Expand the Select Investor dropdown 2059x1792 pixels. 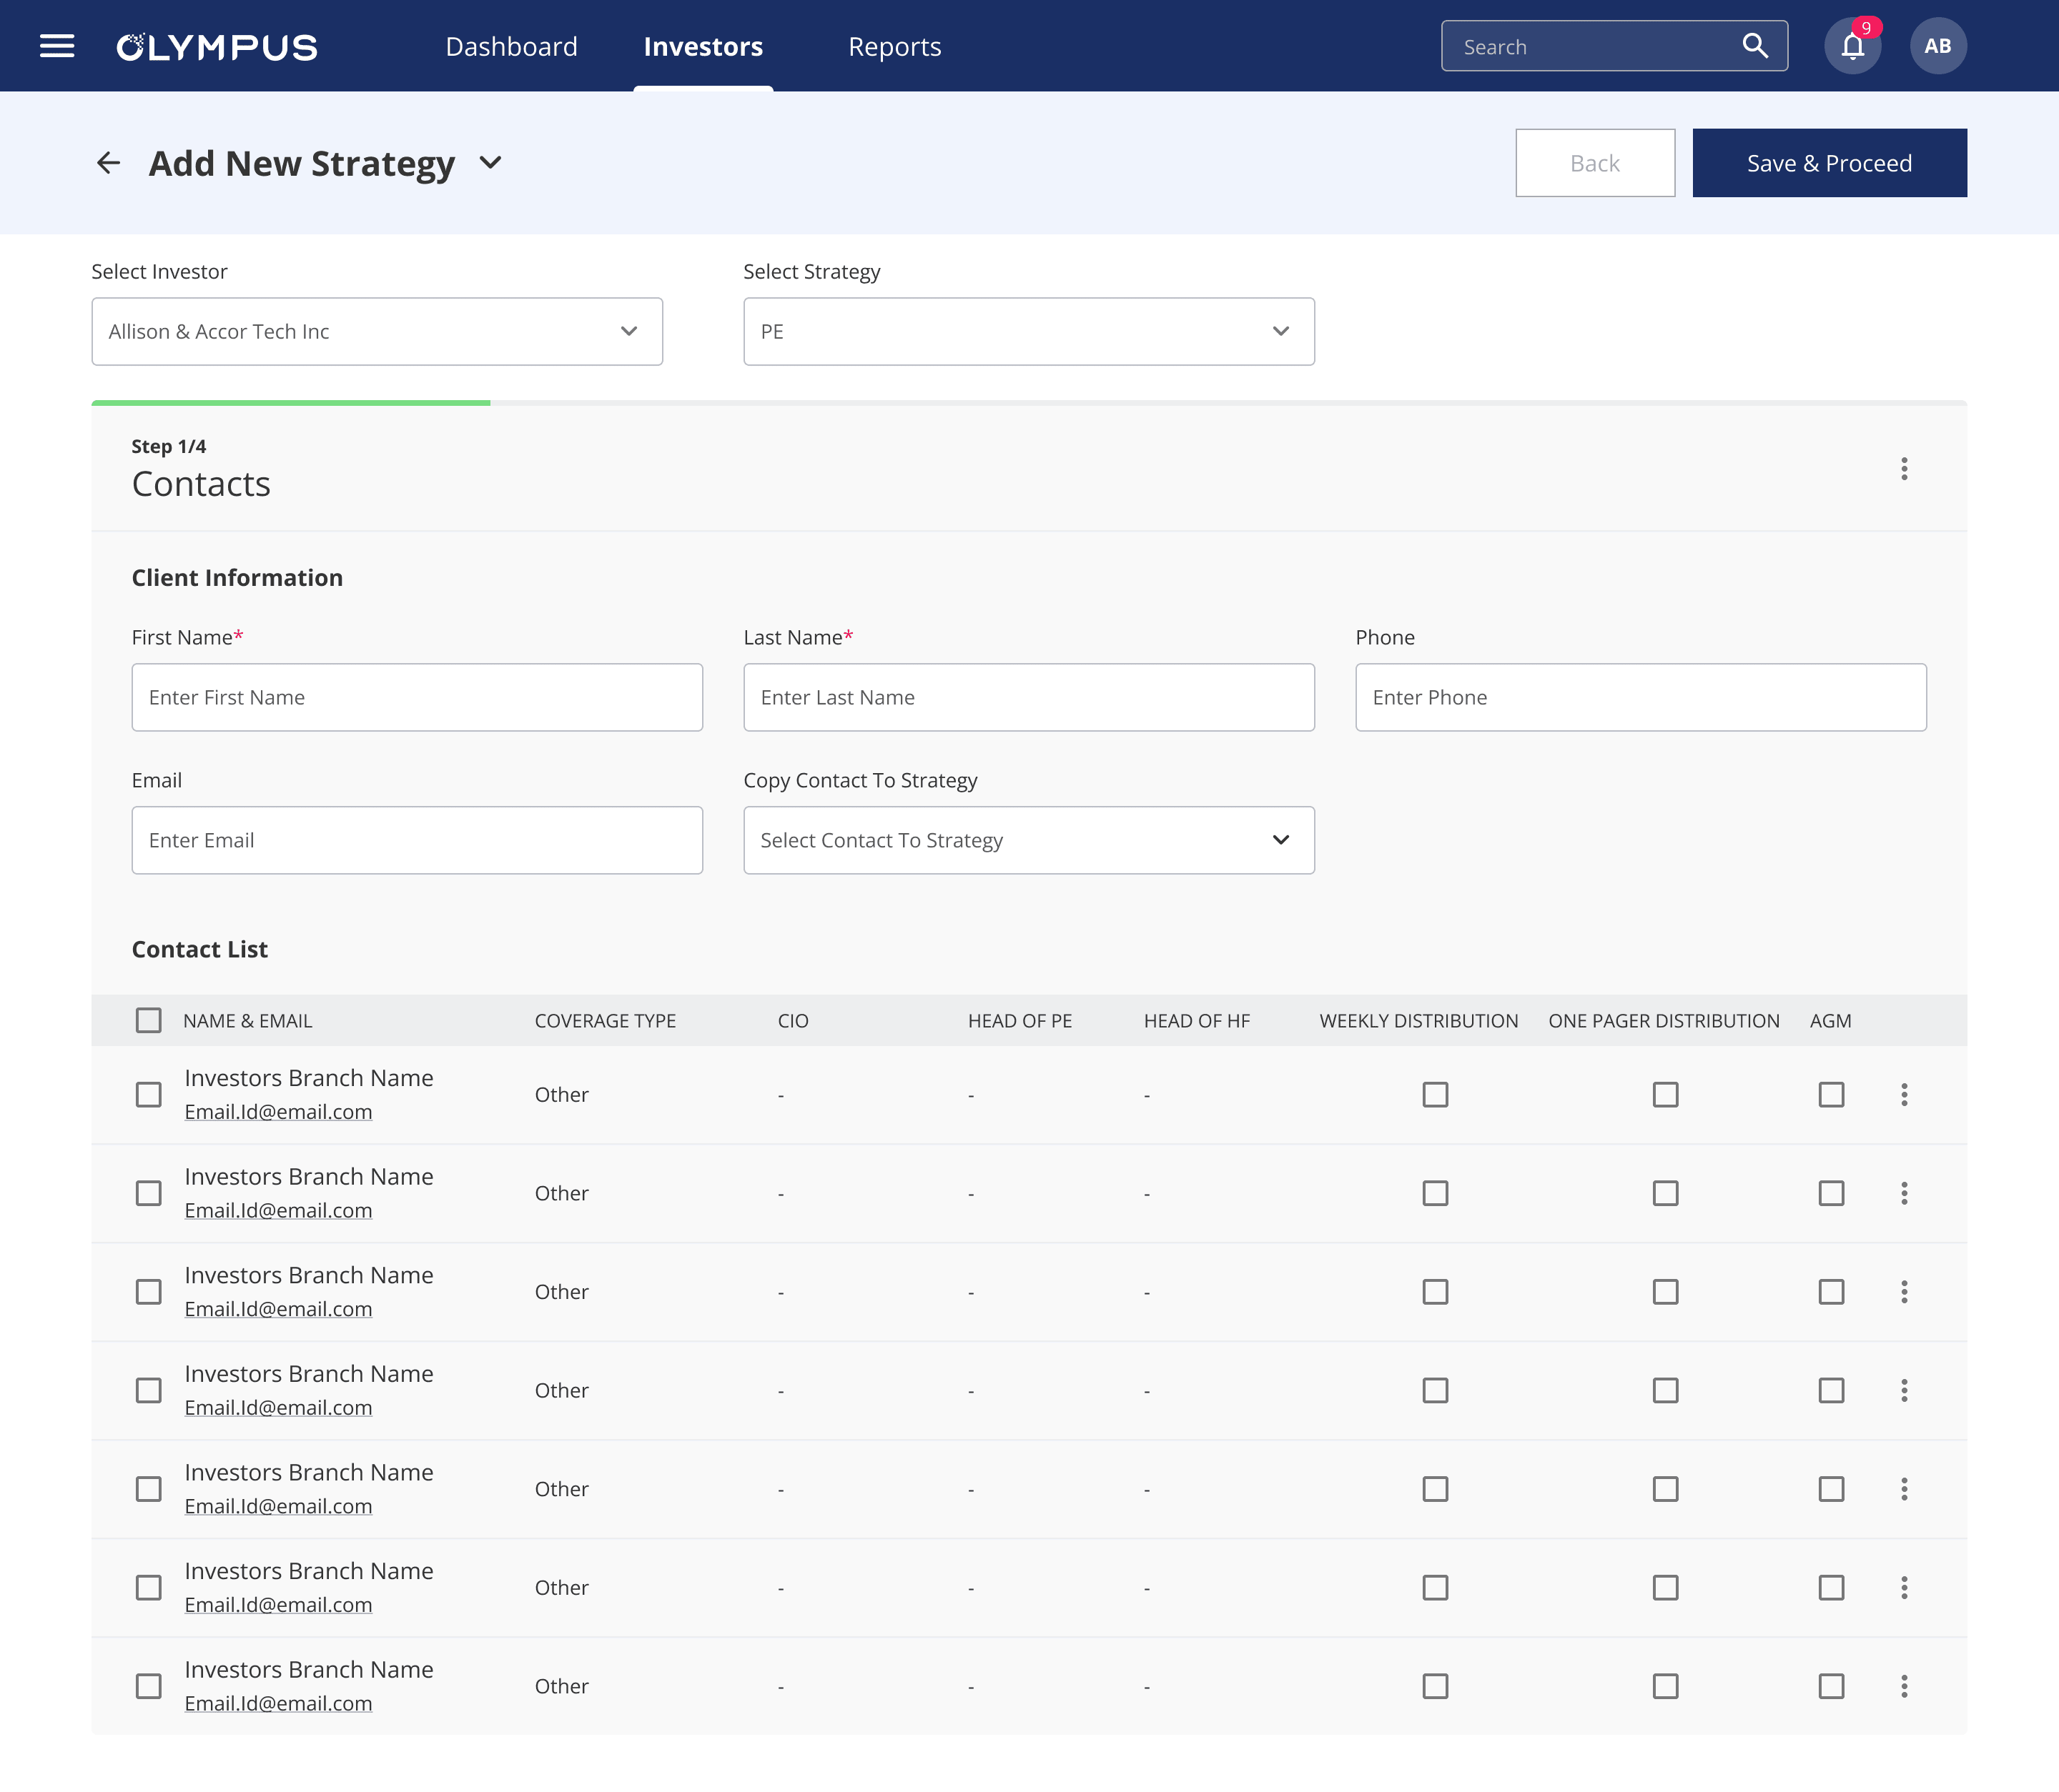[377, 332]
